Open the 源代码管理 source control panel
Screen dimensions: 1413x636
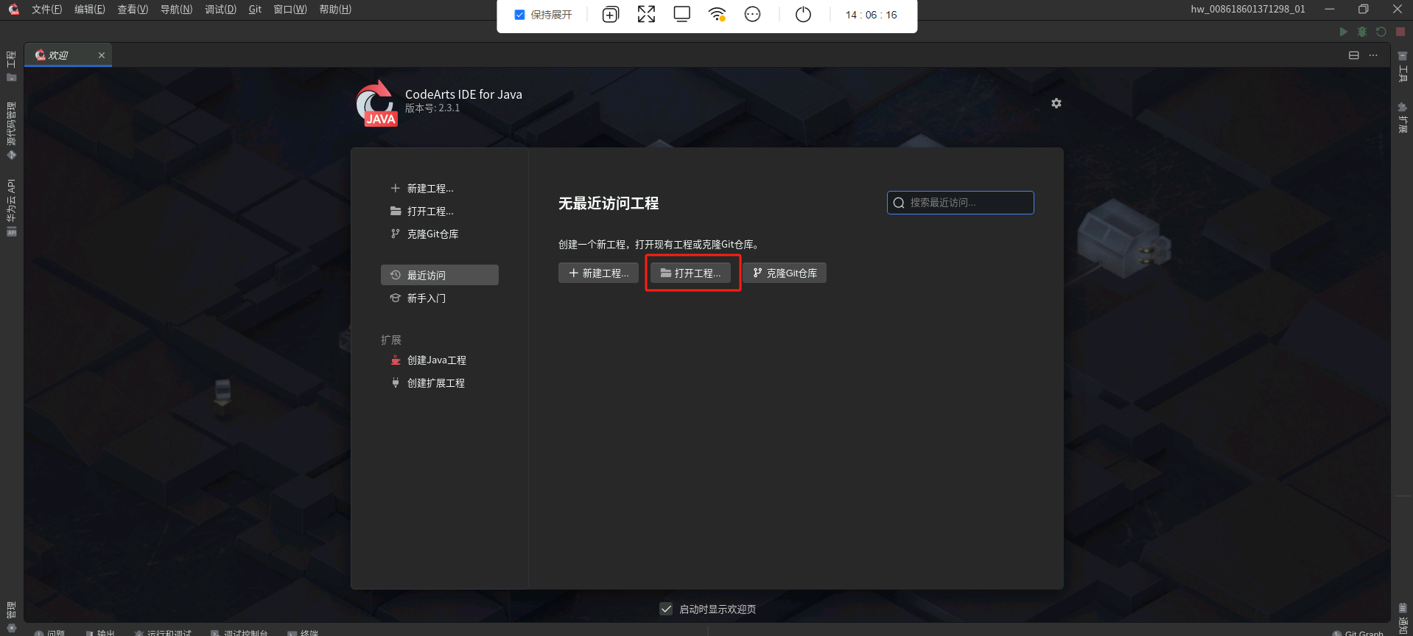pyautogui.click(x=11, y=130)
